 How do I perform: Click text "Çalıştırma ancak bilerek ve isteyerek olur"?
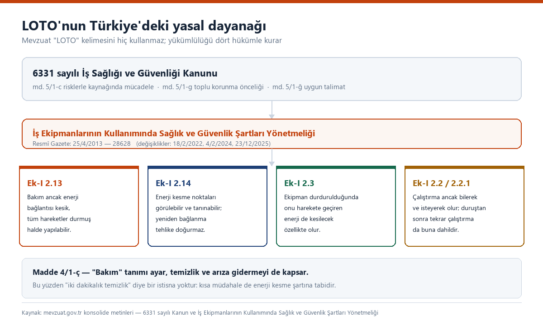pos(449,203)
